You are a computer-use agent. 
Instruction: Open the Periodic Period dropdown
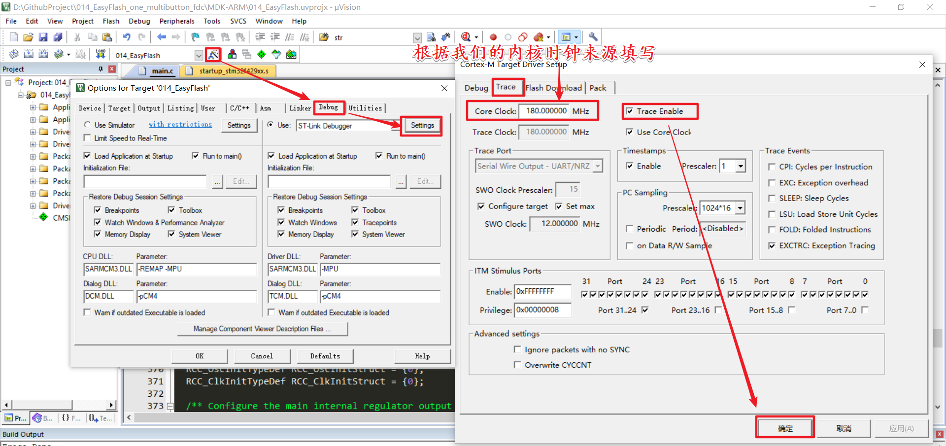click(x=723, y=229)
